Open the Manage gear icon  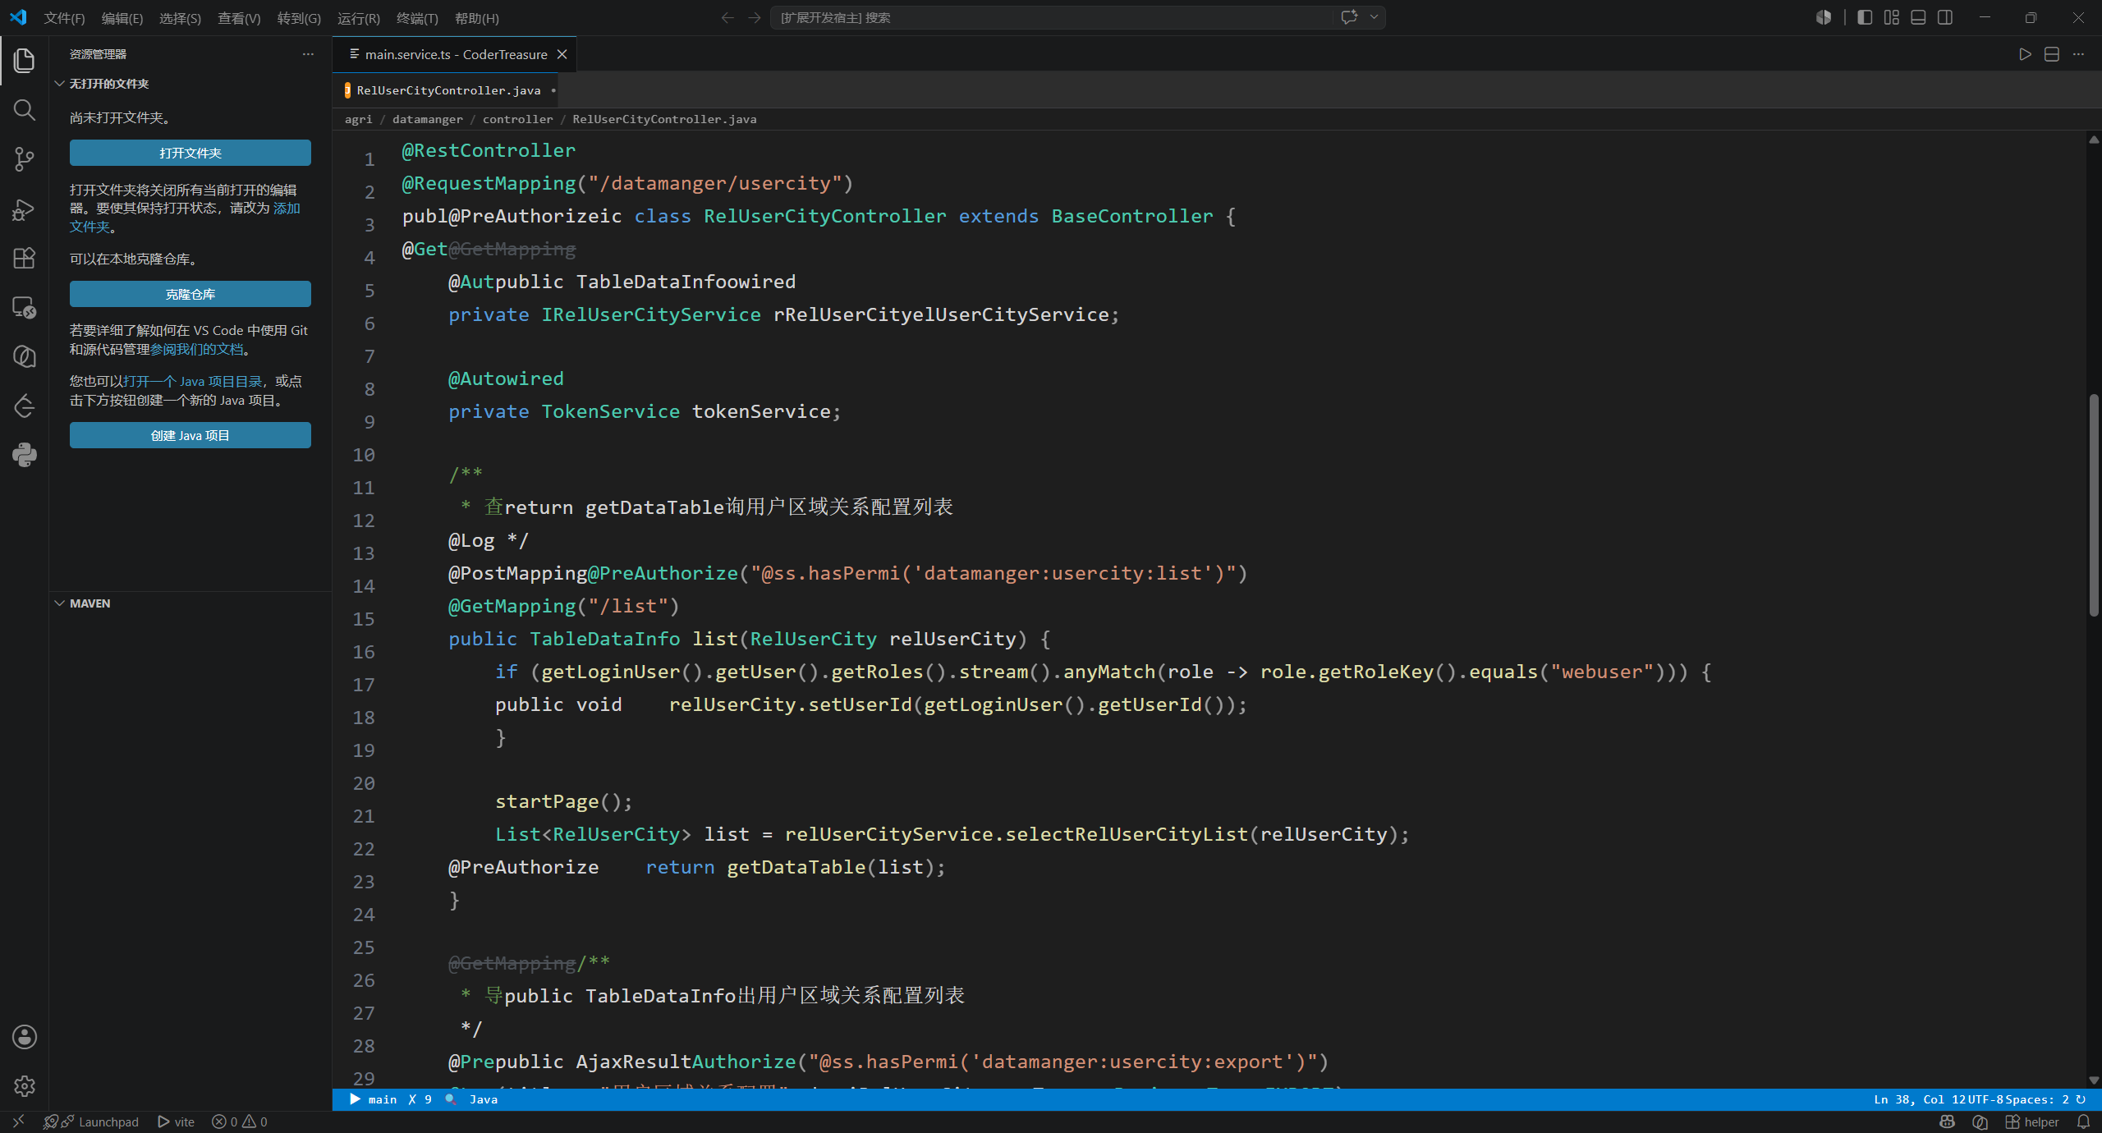[x=24, y=1085]
